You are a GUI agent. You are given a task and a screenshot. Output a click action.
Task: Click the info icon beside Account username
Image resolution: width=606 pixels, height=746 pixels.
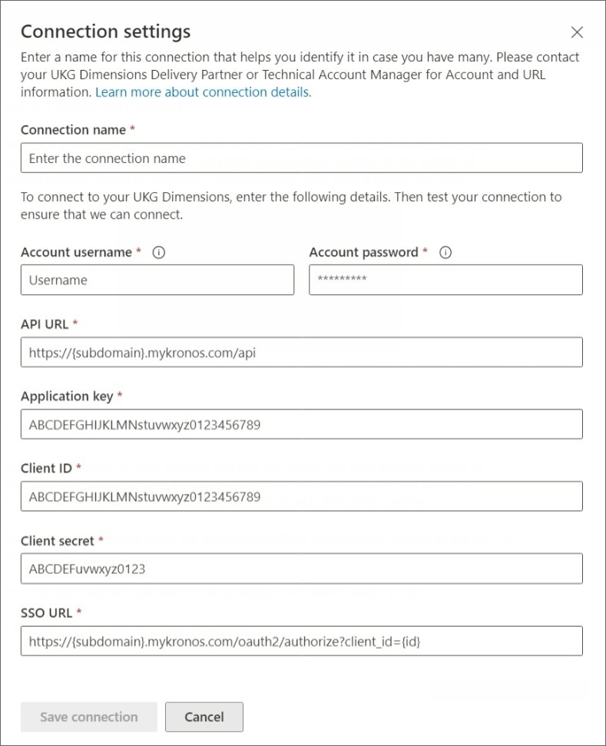click(159, 253)
